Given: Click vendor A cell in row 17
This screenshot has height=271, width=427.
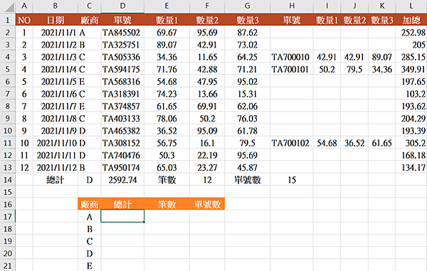Looking at the screenshot, I should click(x=90, y=216).
